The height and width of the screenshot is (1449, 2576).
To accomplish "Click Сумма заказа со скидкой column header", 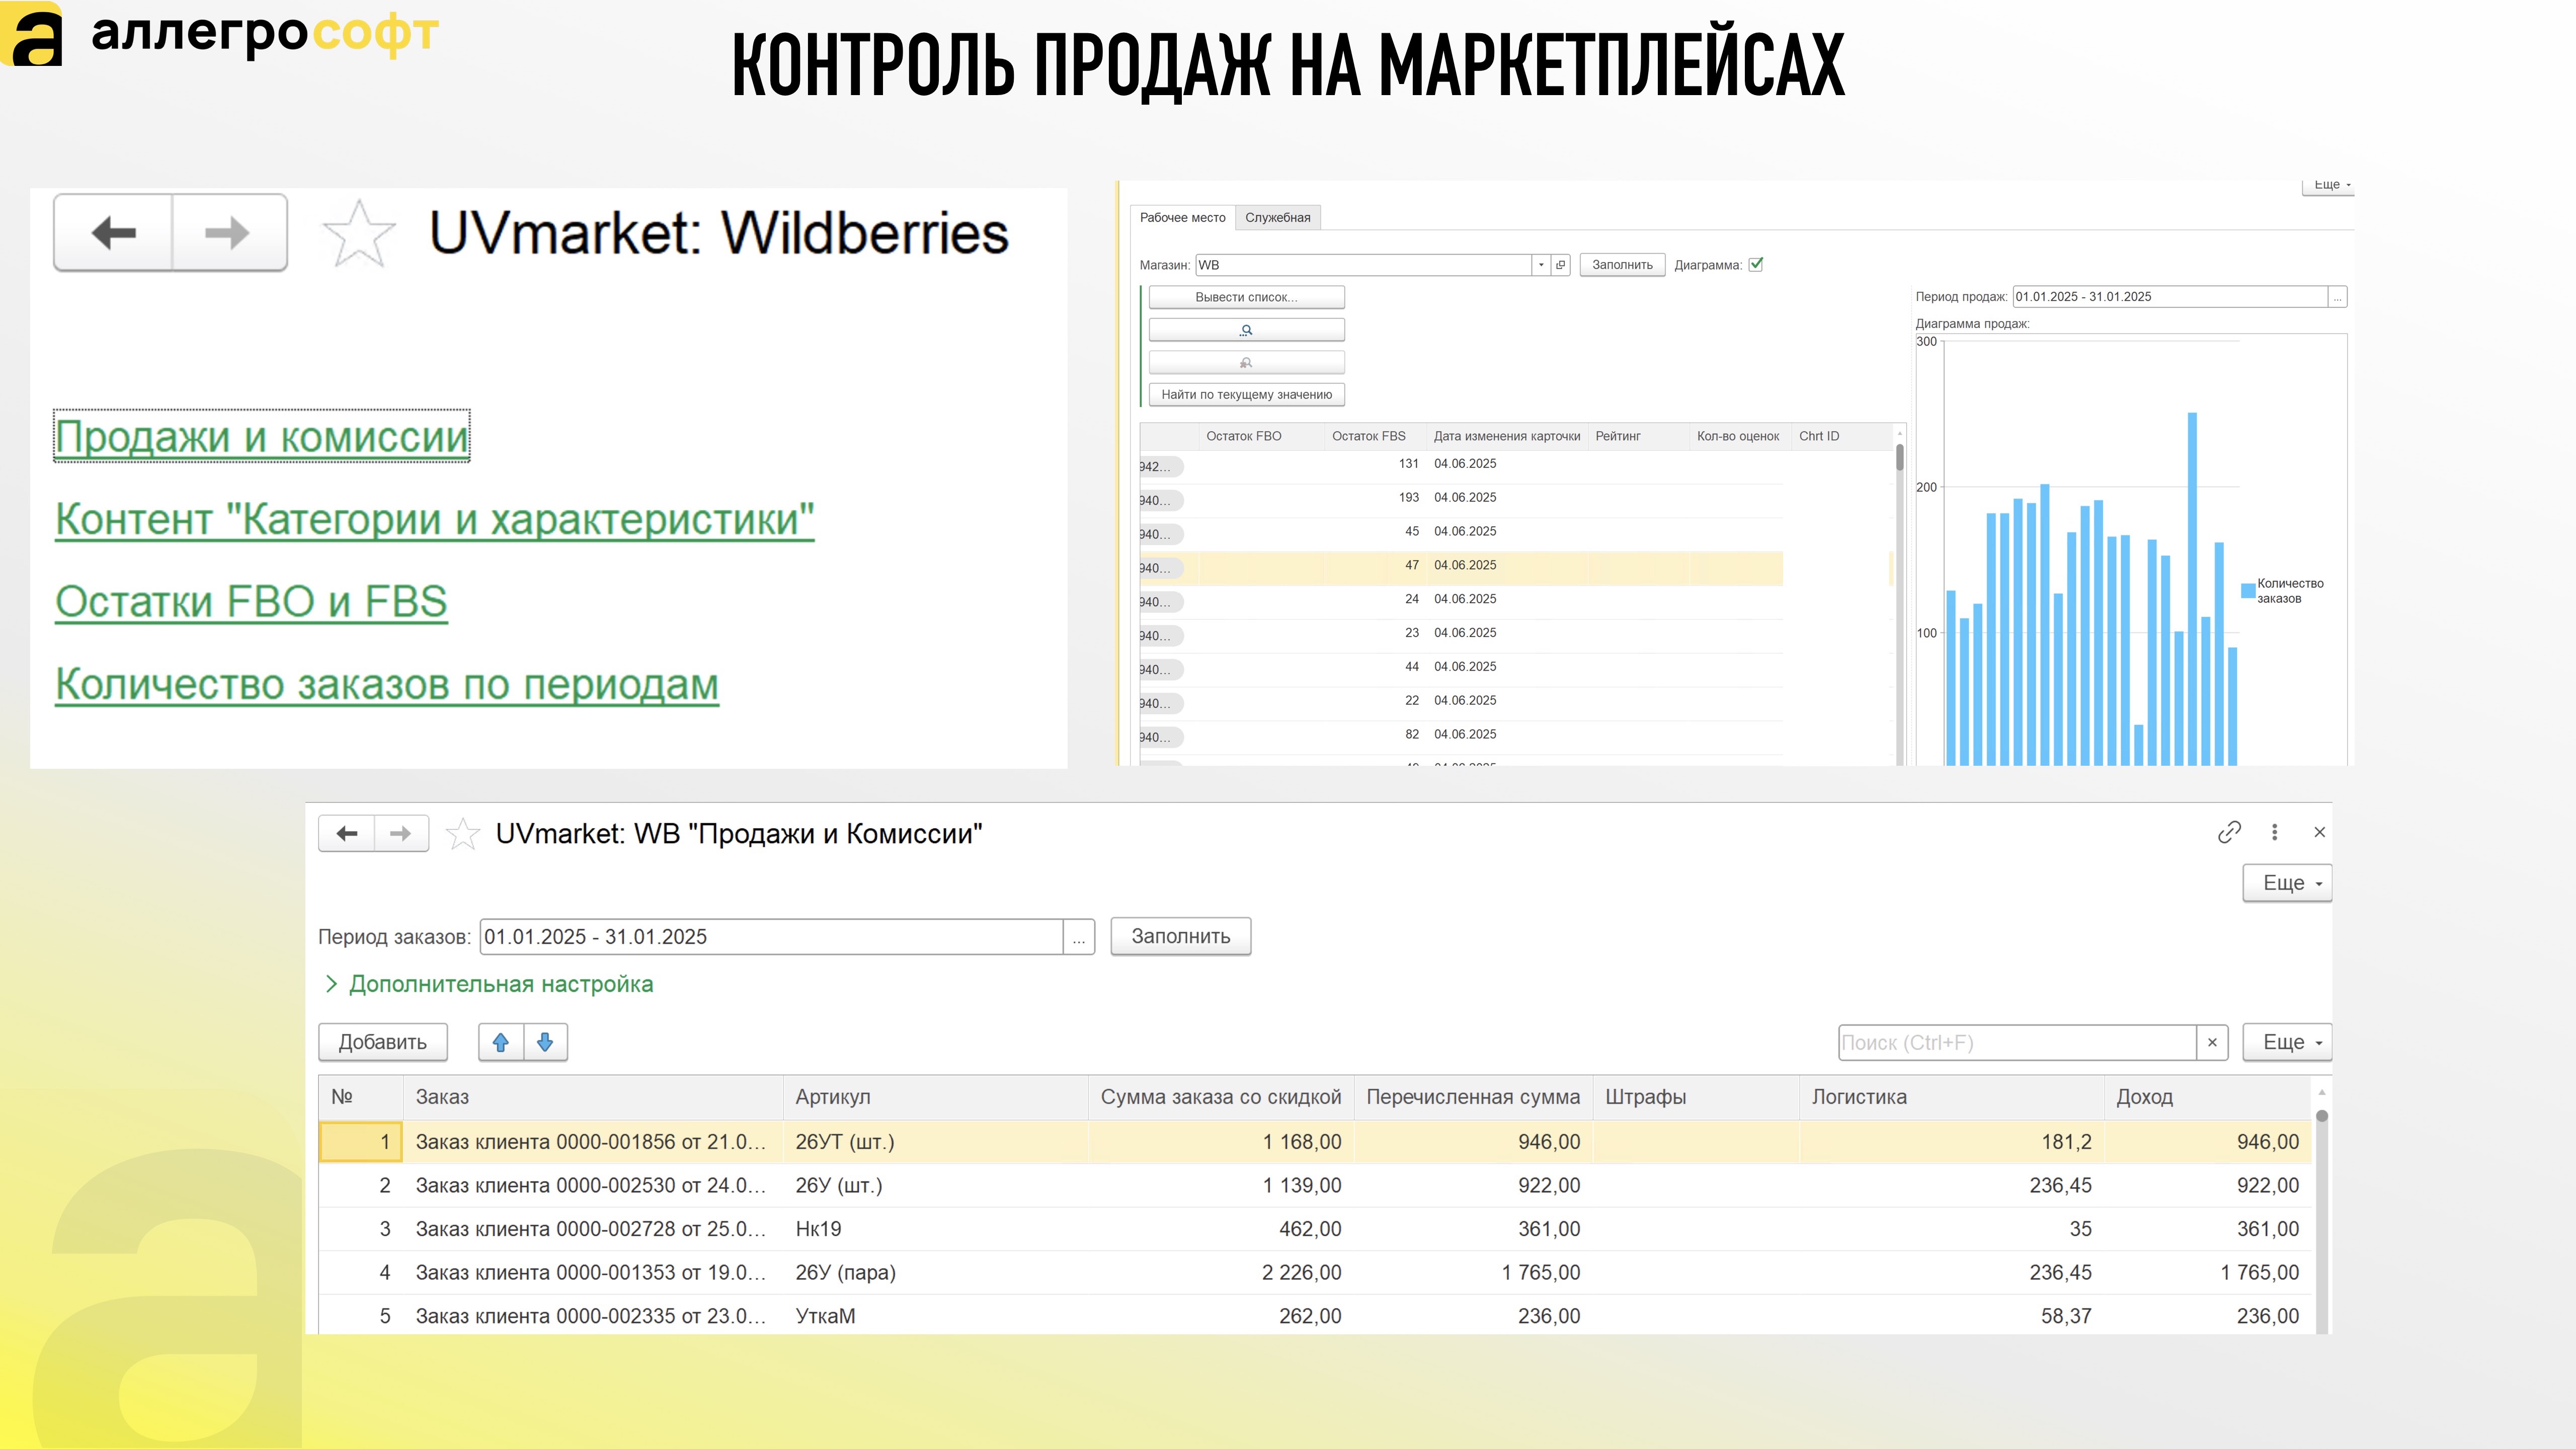I will pyautogui.click(x=1221, y=1097).
